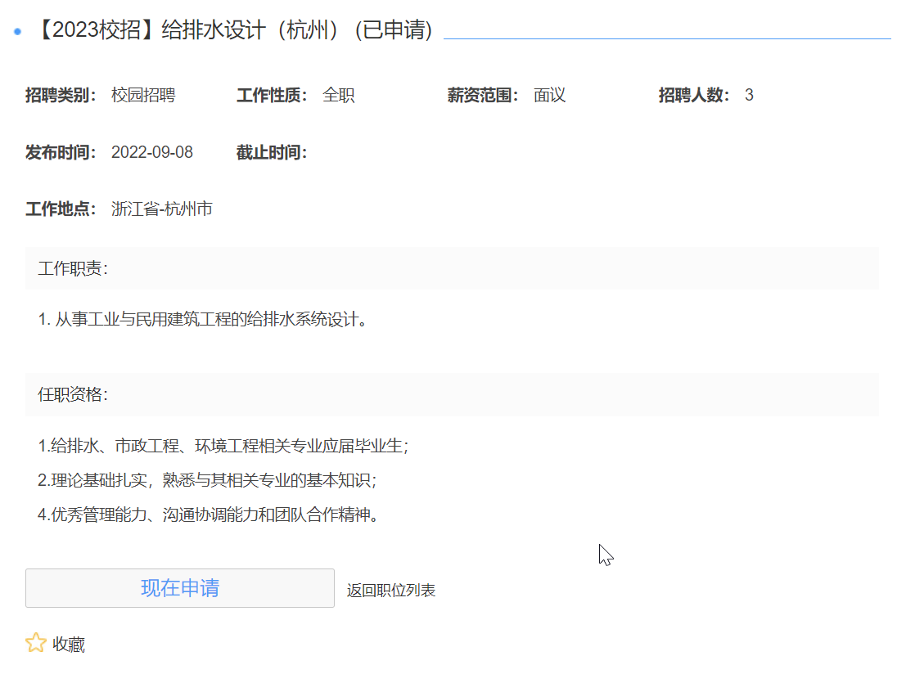Click the 发布时间 label
The width and height of the screenshot is (906, 683).
tap(61, 152)
